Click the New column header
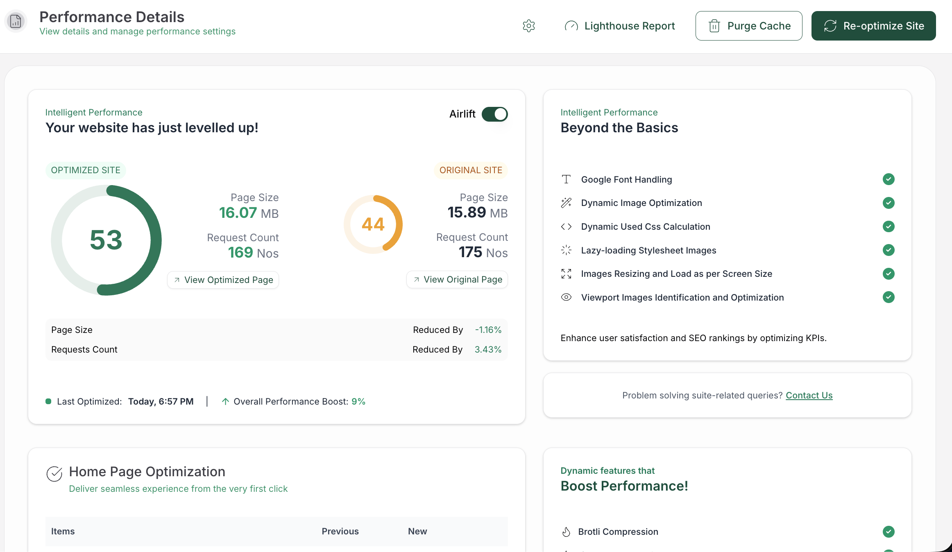The width and height of the screenshot is (952, 552). click(x=417, y=532)
